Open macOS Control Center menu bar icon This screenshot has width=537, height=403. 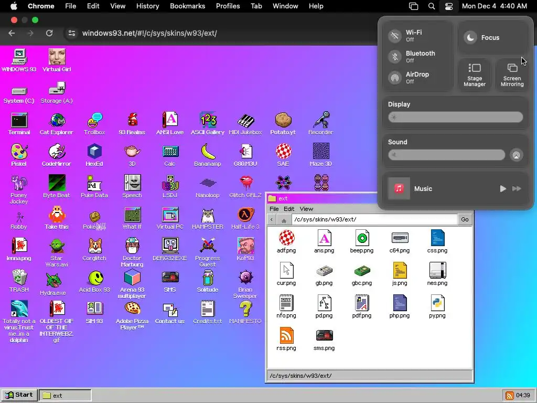click(x=449, y=6)
